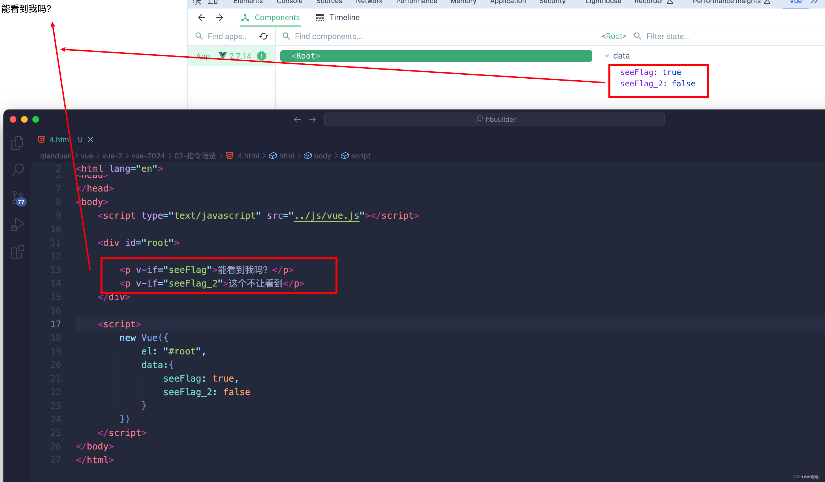
Task: Click the Vue devtools forward arrow
Action: click(220, 17)
